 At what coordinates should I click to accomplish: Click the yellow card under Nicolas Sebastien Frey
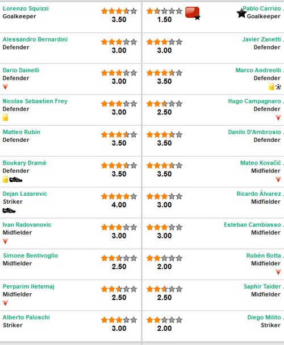click(5, 117)
